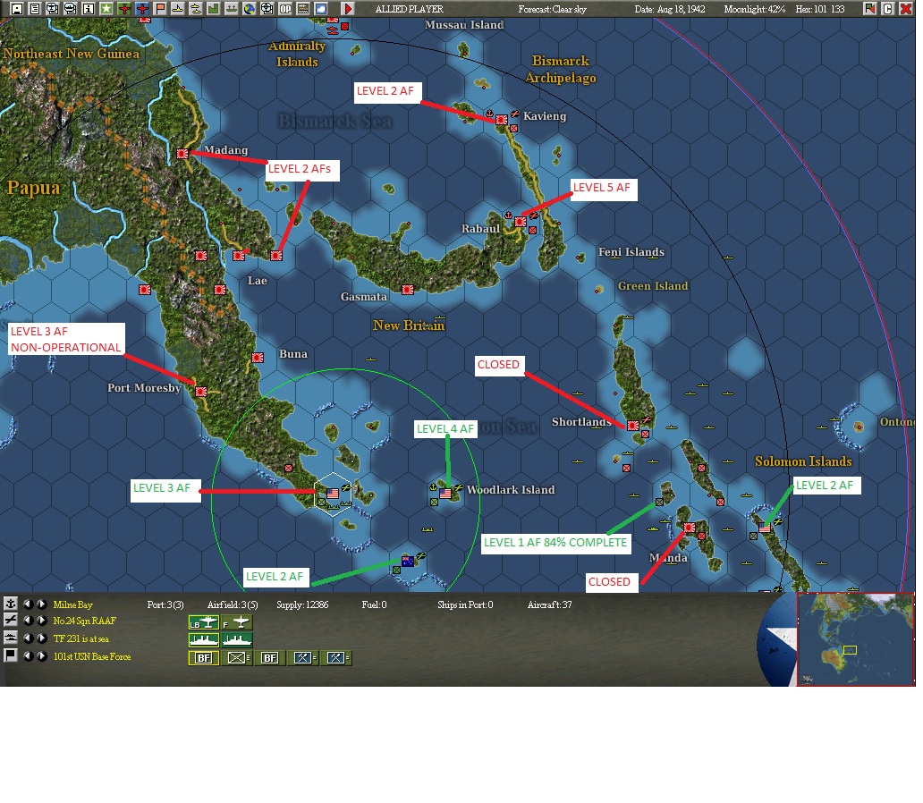Open the 'TF 231 is at sea' entry

click(81, 638)
